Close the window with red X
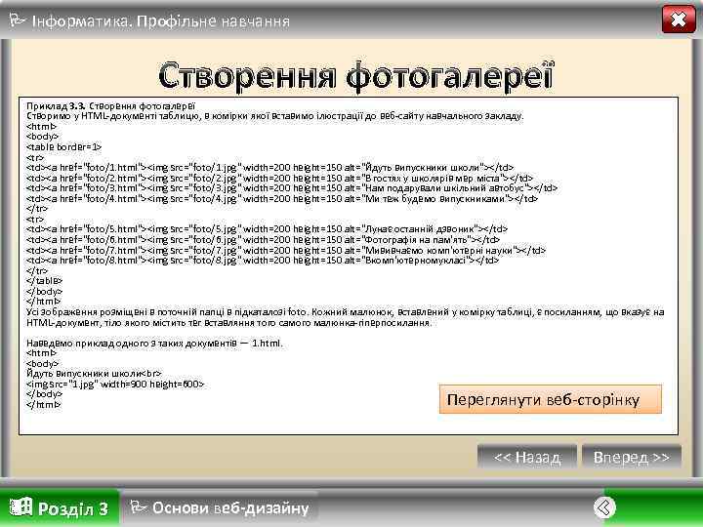The width and height of the screenshot is (703, 527). tap(679, 20)
